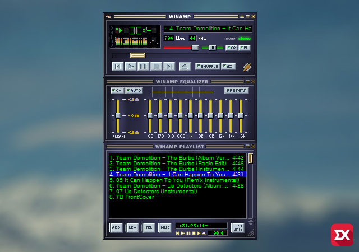
Task: Open the equalizer PRESETS menu
Action: coord(236,90)
